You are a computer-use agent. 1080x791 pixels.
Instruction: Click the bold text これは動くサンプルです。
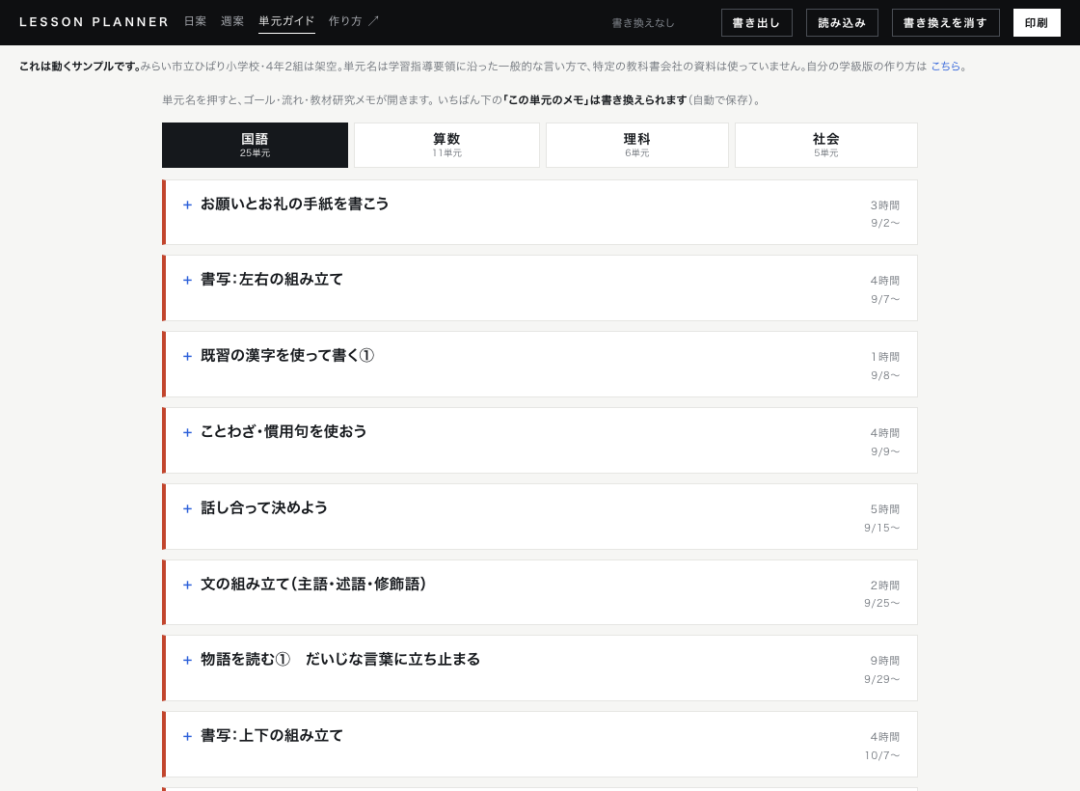pos(80,67)
